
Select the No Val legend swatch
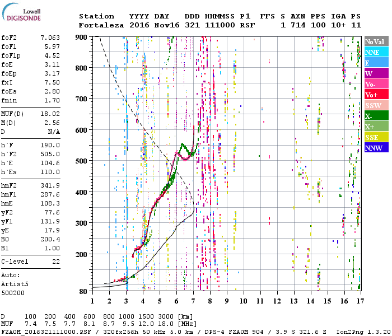click(x=376, y=41)
